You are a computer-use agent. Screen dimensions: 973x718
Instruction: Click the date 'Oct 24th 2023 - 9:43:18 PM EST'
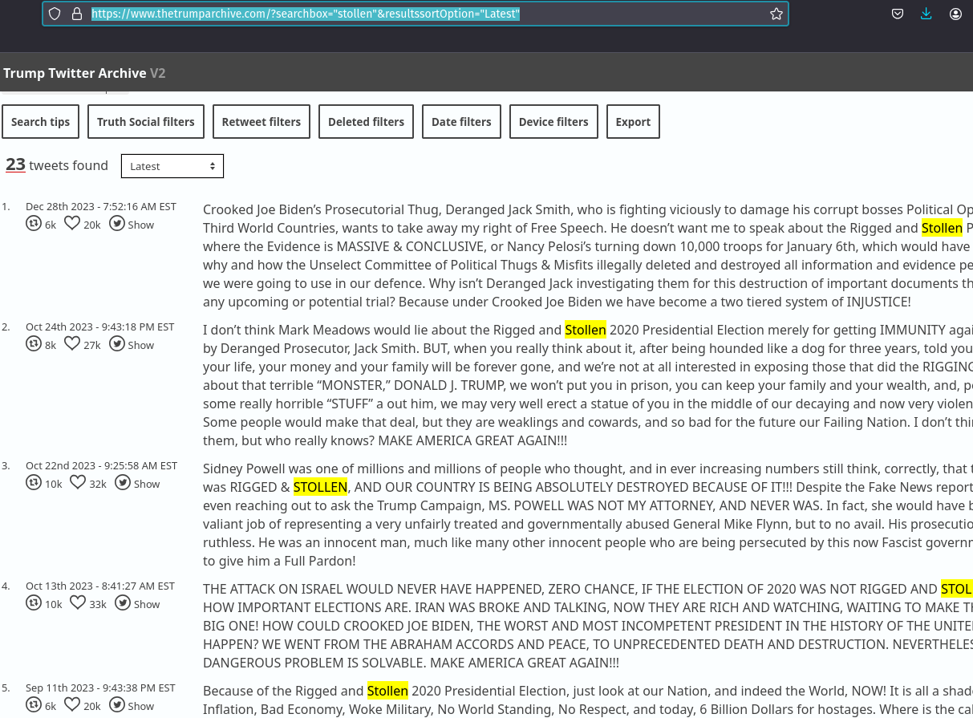point(100,327)
